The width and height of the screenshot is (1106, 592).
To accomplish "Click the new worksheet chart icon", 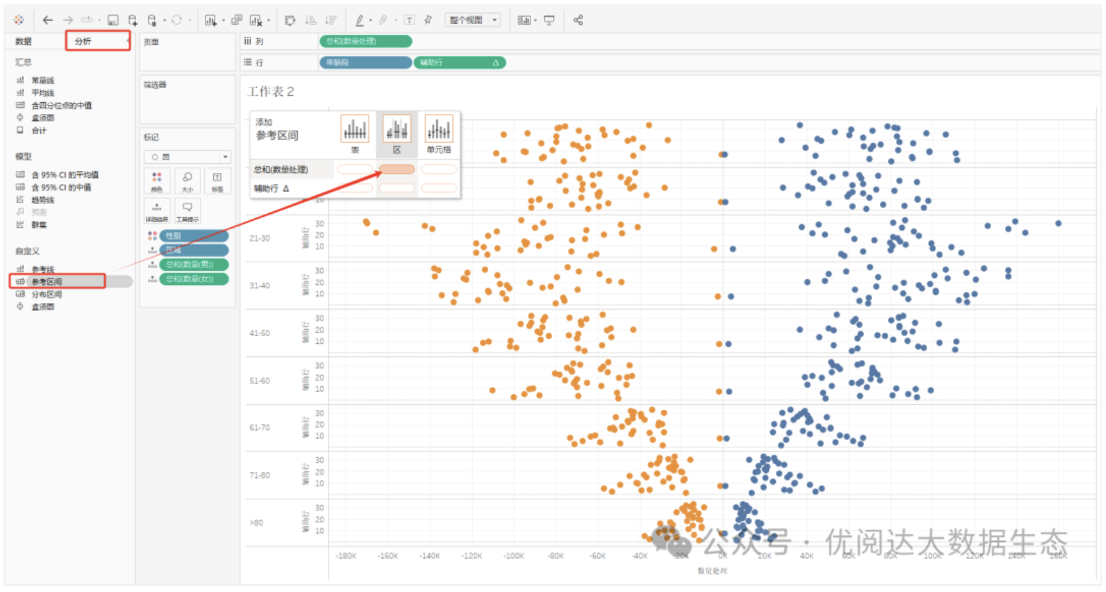I will [x=211, y=20].
